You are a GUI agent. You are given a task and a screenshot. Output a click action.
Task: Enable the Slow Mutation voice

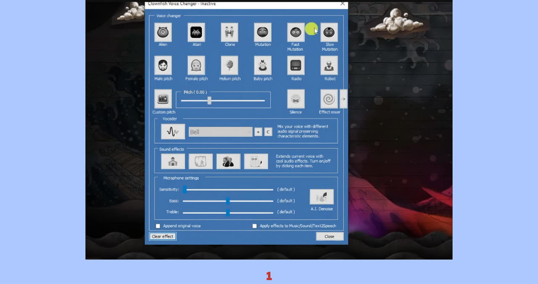(329, 32)
